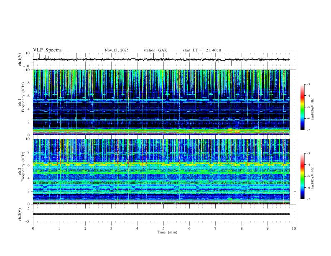This screenshot has width=331, height=256.
Task: Click the "VLF Spectra" title text
Action: [47, 50]
